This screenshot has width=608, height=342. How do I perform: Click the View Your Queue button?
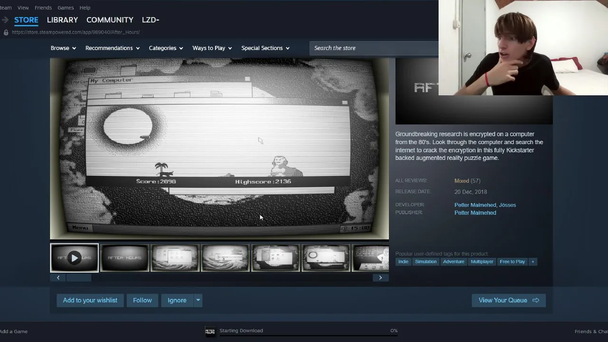(x=509, y=300)
